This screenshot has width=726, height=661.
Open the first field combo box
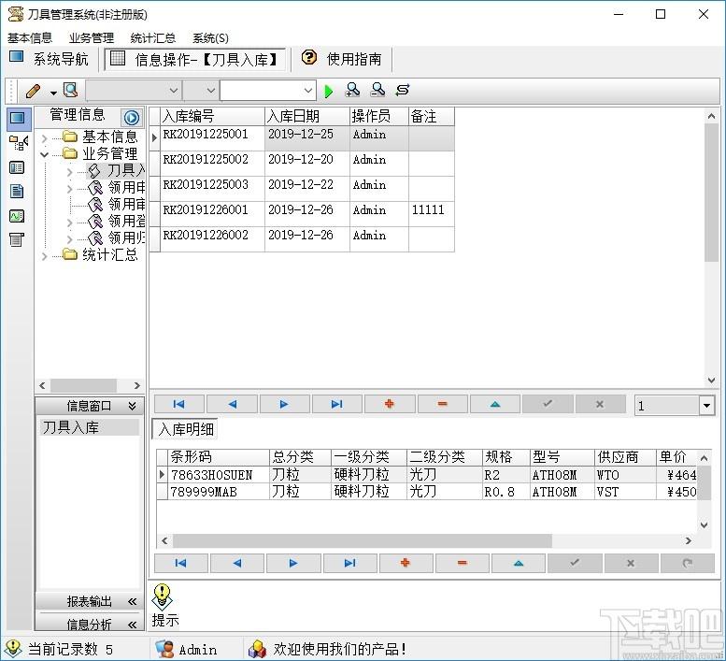(x=134, y=91)
